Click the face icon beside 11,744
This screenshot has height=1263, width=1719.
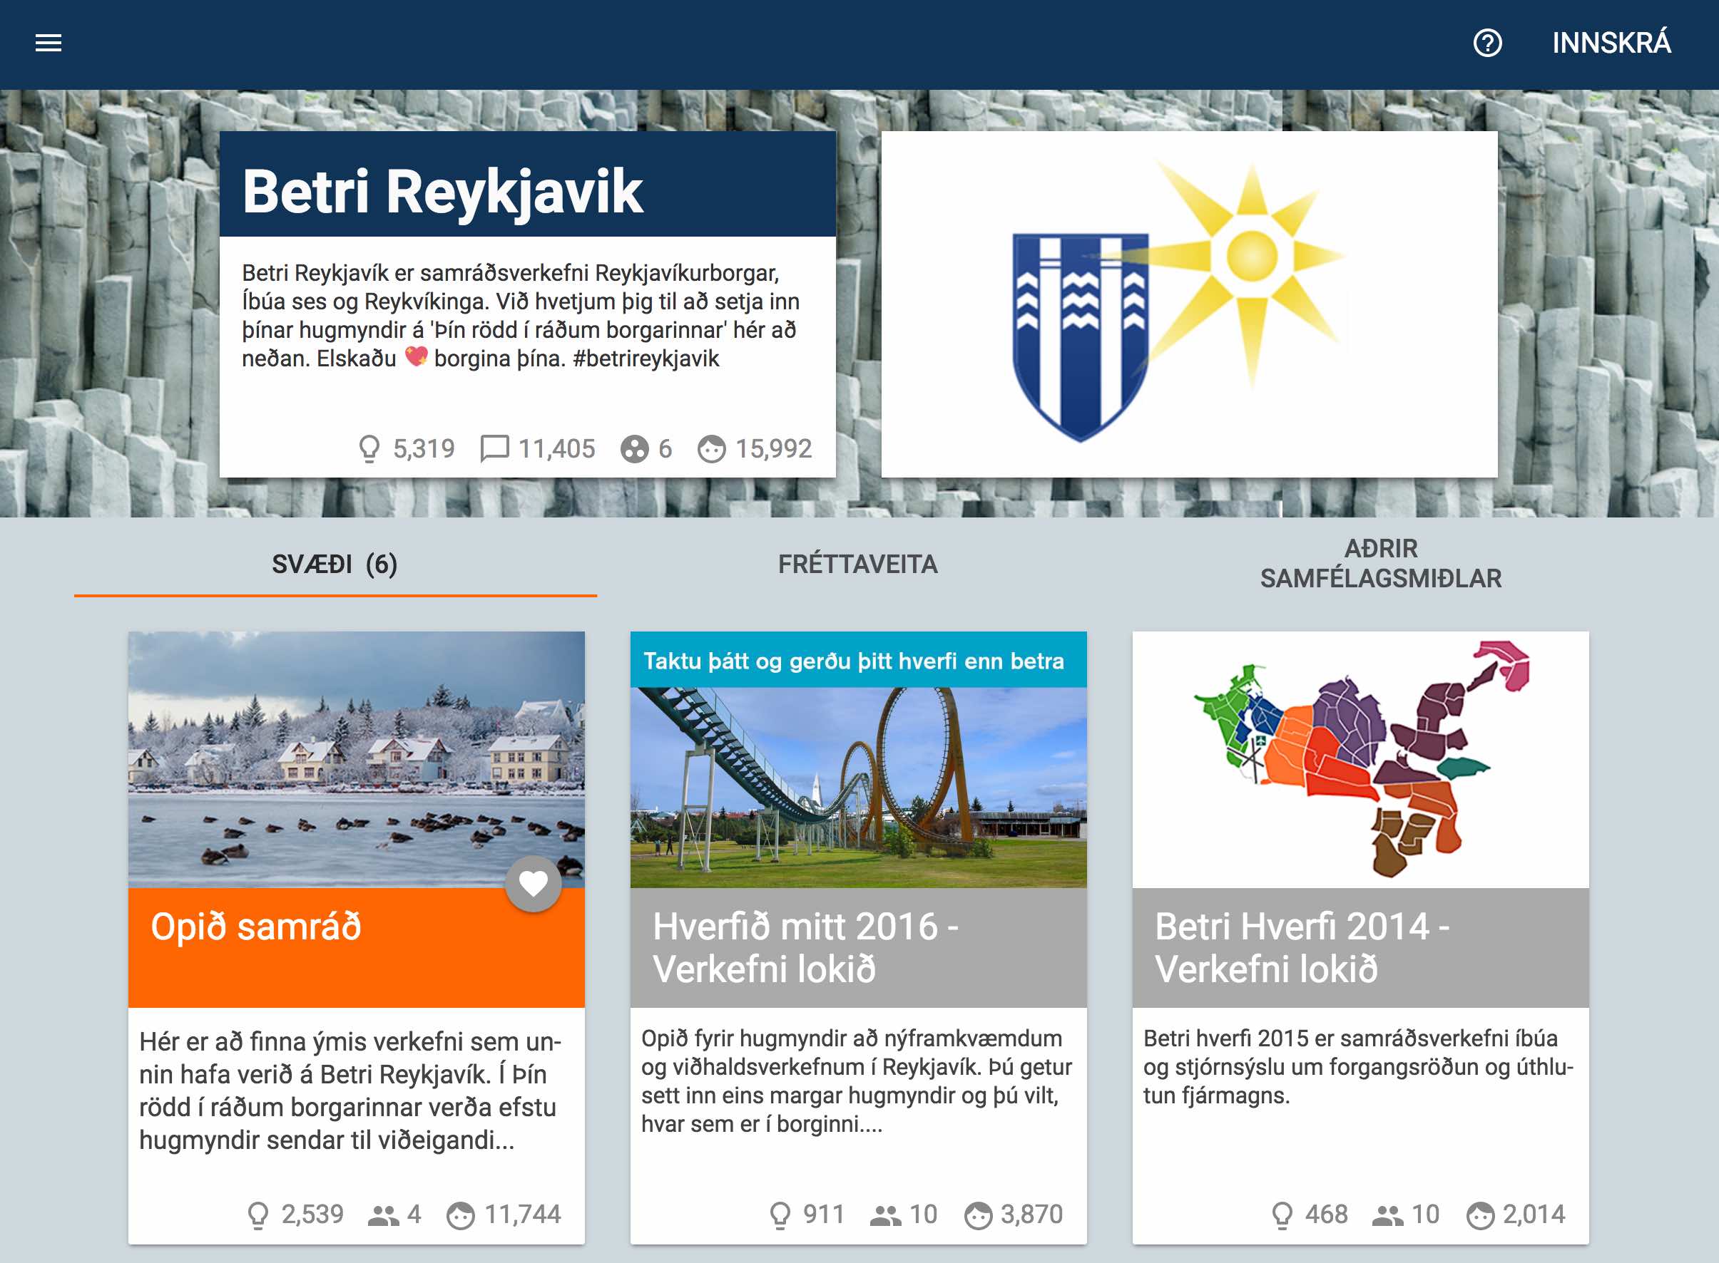click(x=461, y=1214)
